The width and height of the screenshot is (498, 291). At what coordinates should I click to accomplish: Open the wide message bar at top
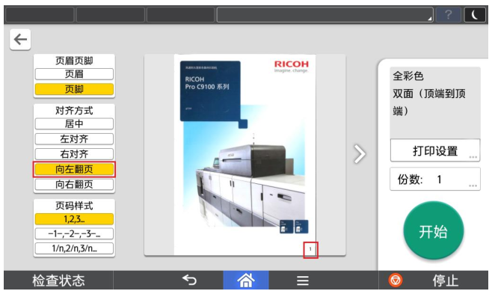point(325,15)
